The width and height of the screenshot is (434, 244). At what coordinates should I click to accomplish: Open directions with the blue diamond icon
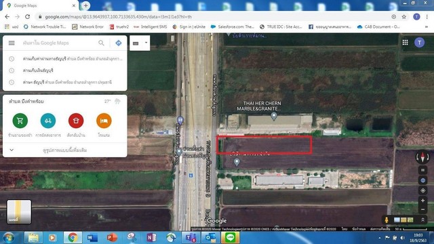(119, 43)
